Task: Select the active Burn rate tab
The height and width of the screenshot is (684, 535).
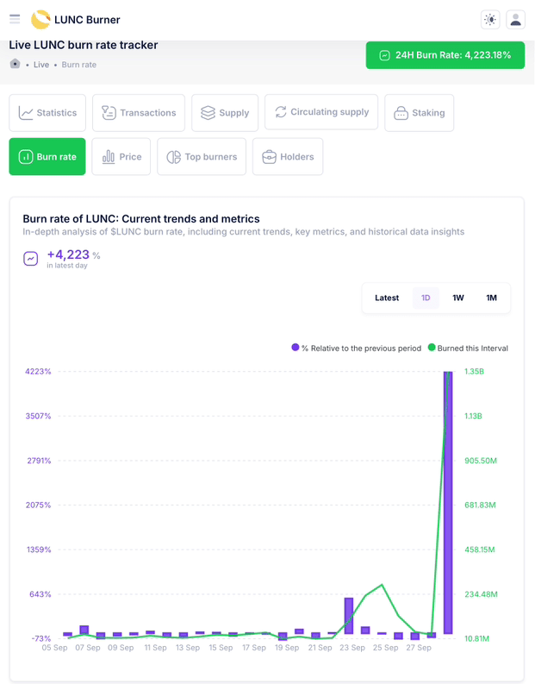Action: [47, 157]
